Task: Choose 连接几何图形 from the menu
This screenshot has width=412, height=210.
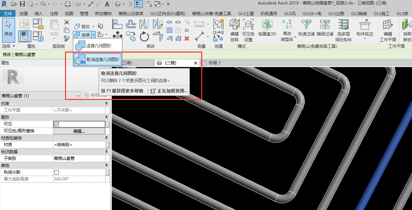Action: tap(98, 46)
